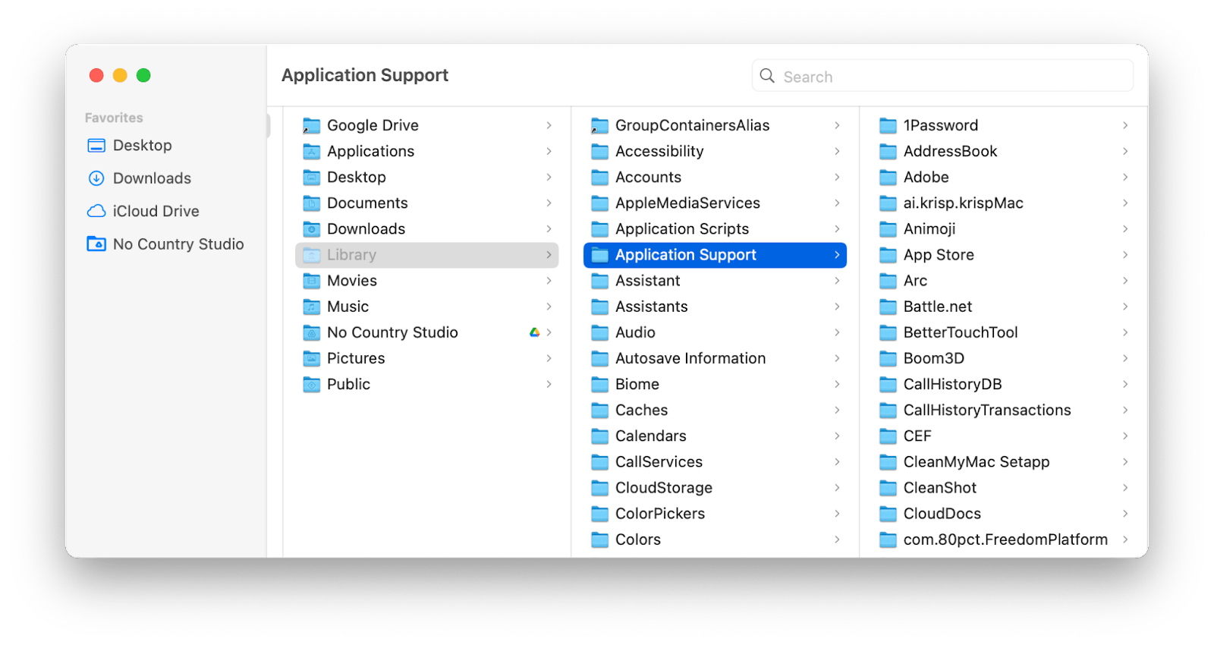The width and height of the screenshot is (1214, 645).
Task: Open the Public folder
Action: point(348,384)
